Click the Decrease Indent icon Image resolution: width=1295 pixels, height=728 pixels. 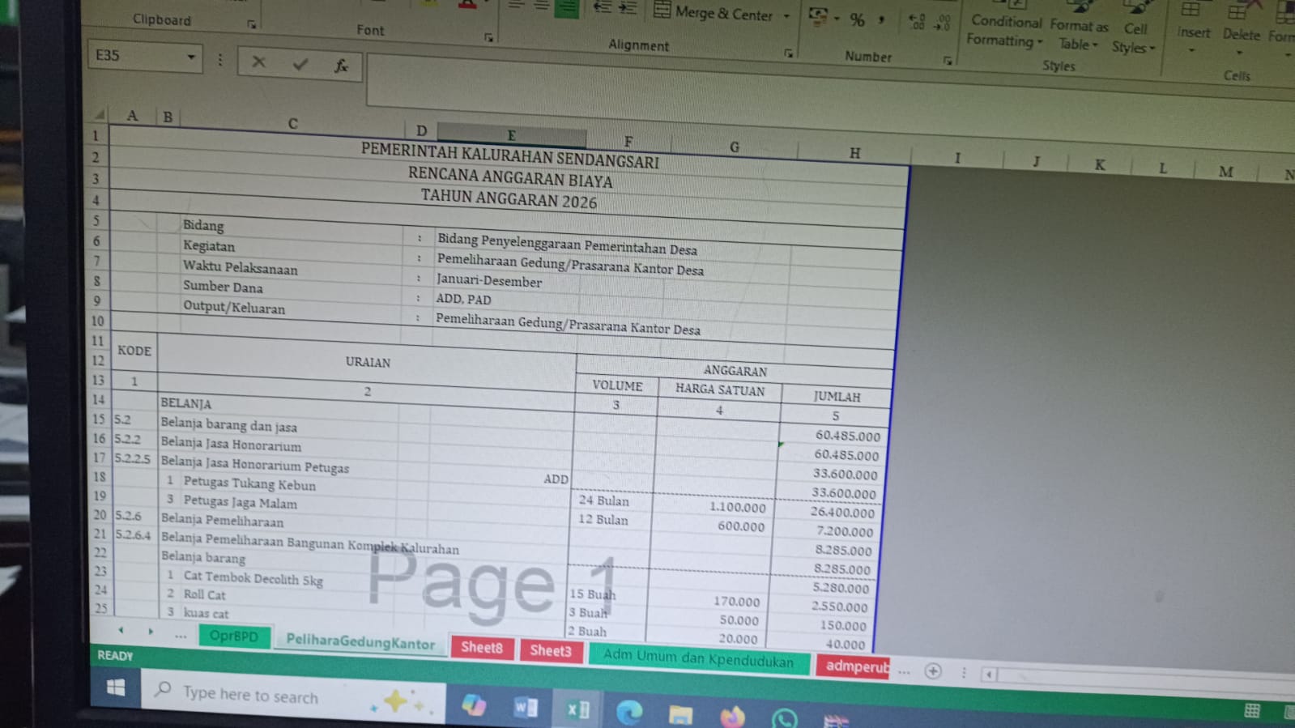602,7
